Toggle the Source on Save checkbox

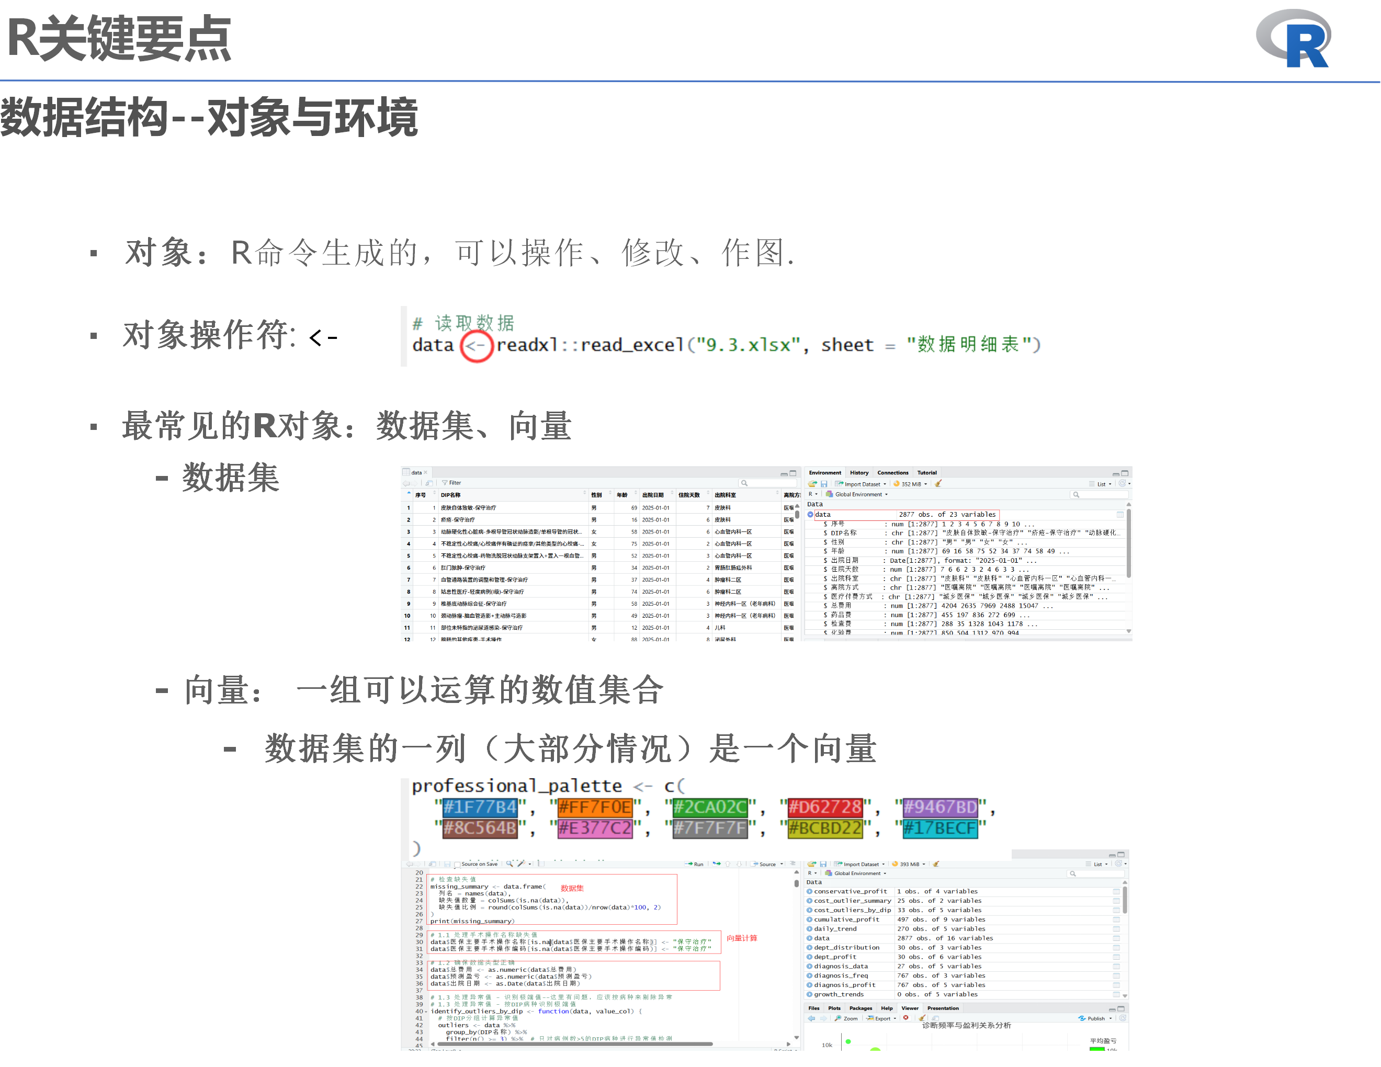(x=458, y=864)
